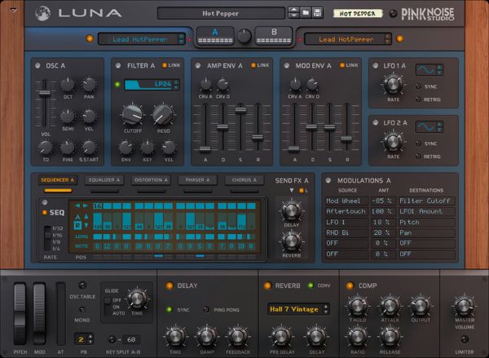Open Filter Cutoff destination dropdown
Screen dimensions: 489x358
click(426, 201)
